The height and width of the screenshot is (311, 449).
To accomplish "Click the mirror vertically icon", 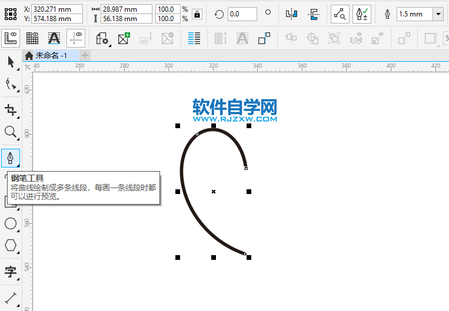I will coord(314,14).
